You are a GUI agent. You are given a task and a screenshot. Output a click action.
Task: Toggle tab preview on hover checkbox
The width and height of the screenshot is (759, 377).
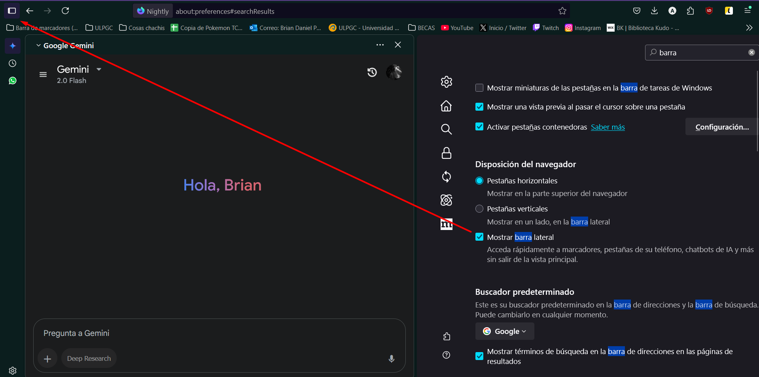pos(479,107)
